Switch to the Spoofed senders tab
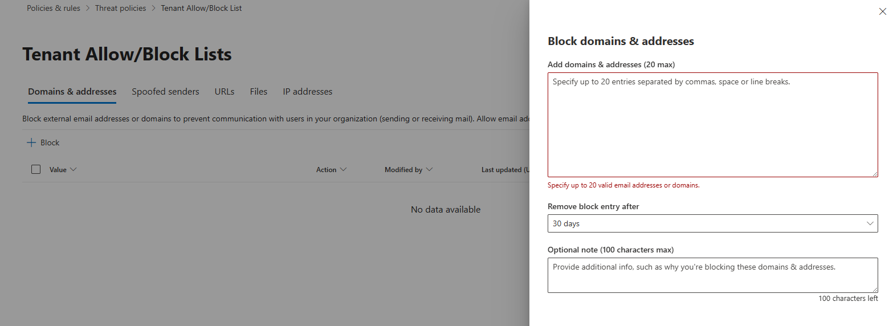893x326 pixels. pyautogui.click(x=165, y=92)
